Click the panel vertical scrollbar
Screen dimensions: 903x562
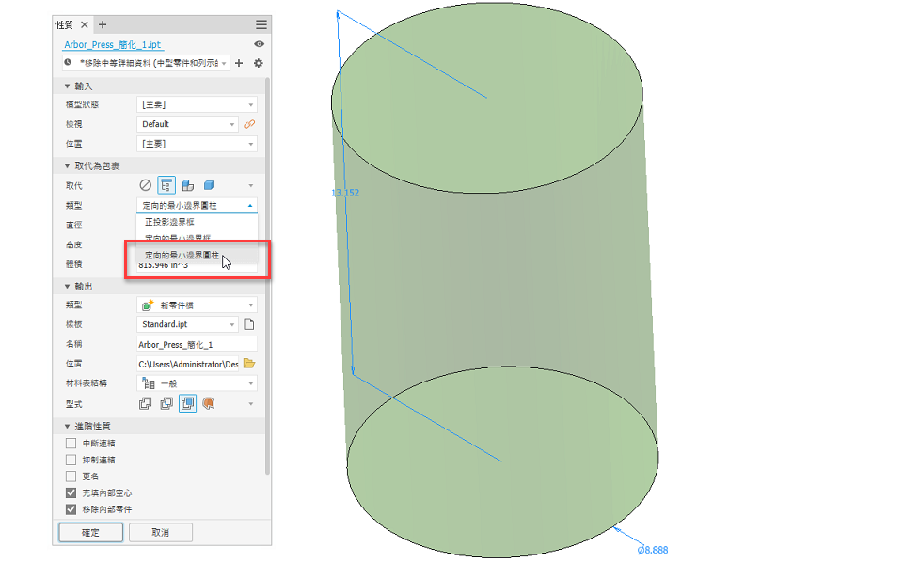[267, 276]
